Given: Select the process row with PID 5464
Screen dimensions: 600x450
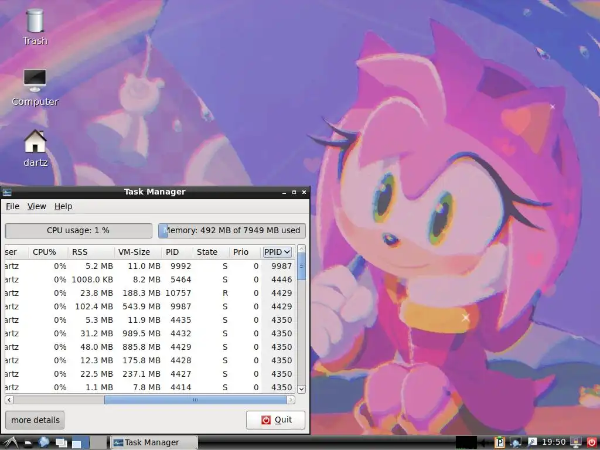Looking at the screenshot, I should tap(149, 279).
